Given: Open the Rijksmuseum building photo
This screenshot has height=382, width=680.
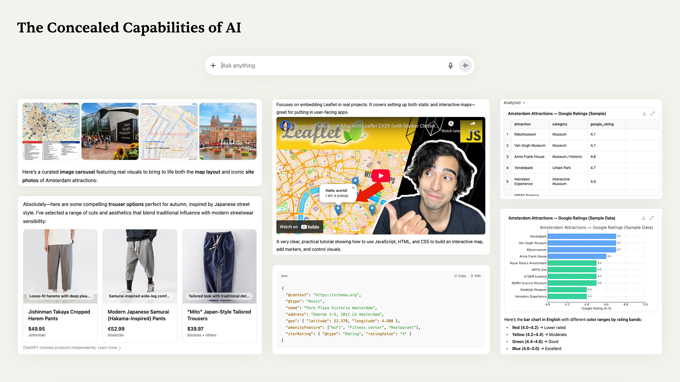Looking at the screenshot, I should 228,131.
